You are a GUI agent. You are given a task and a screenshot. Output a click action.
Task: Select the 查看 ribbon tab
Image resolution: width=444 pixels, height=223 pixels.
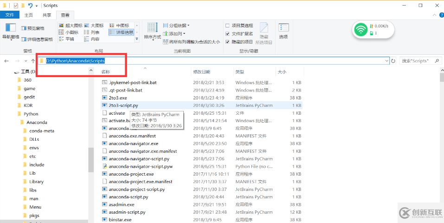point(65,15)
